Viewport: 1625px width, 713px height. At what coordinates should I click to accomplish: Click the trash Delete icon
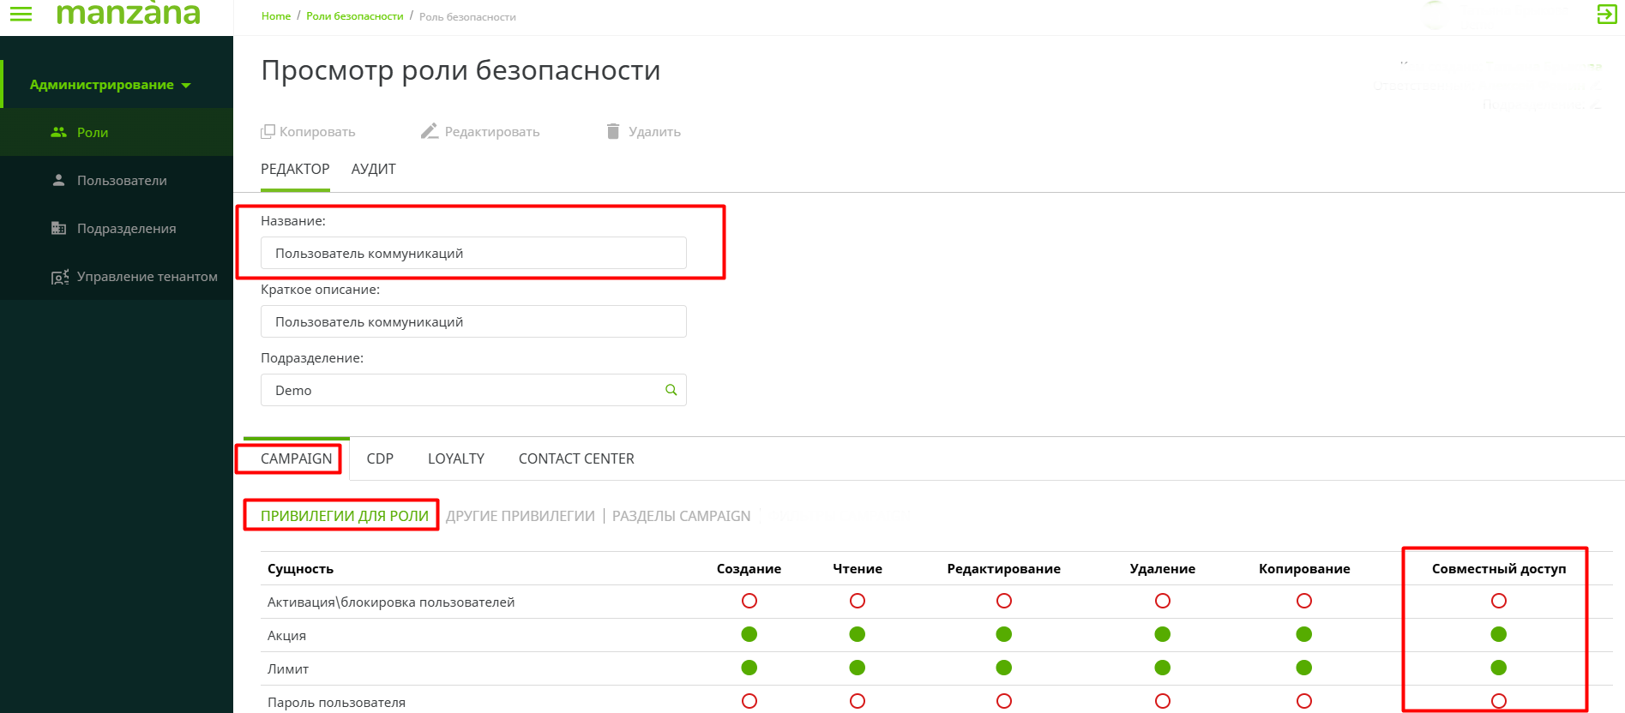pyautogui.click(x=613, y=131)
